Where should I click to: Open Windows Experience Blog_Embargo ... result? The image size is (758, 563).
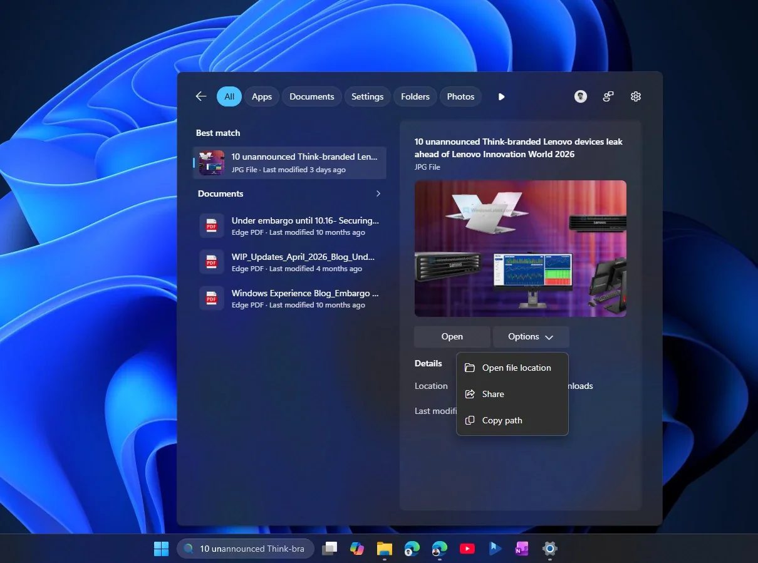coord(289,298)
